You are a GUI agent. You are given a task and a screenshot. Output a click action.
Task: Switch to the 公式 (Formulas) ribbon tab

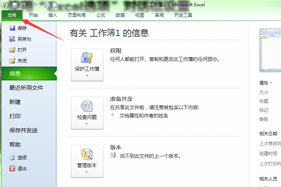(100, 15)
